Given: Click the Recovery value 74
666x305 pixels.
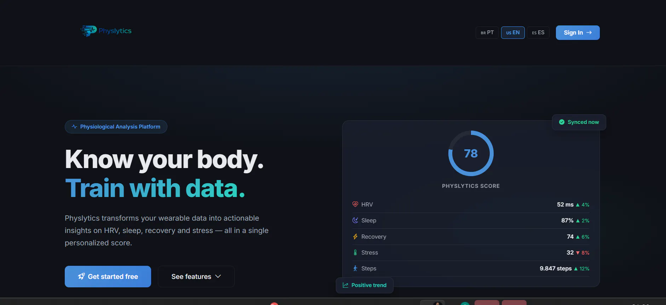Looking at the screenshot, I should click(x=570, y=237).
